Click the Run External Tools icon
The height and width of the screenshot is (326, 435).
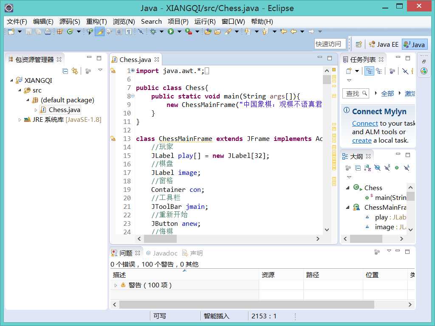tap(189, 31)
